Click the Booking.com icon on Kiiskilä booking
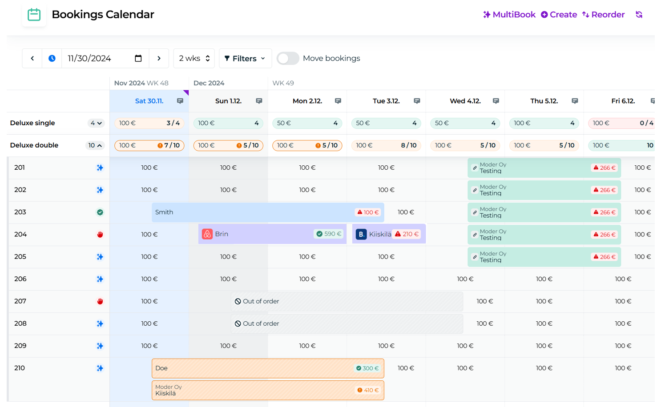This screenshot has height=407, width=661. [x=361, y=234]
